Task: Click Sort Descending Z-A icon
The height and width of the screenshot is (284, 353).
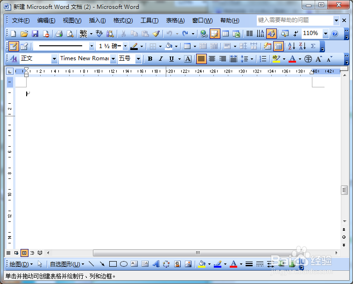Action: (x=303, y=46)
